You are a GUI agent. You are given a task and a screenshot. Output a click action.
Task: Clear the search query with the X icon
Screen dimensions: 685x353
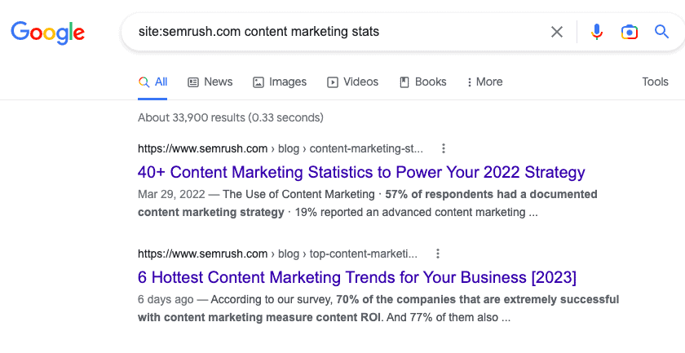557,32
